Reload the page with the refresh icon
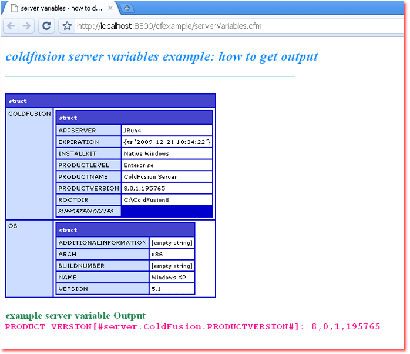Viewport: 410px width, 354px height. pos(46,26)
